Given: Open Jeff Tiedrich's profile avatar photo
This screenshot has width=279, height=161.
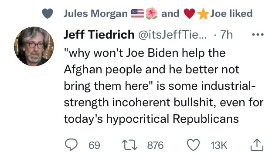Looking at the screenshot, I should pos(34,46).
